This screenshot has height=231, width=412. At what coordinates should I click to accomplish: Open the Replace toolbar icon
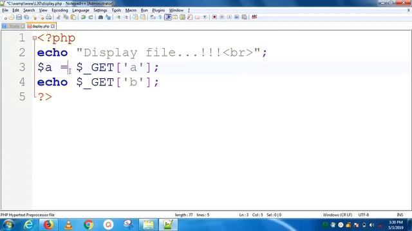[x=108, y=17]
